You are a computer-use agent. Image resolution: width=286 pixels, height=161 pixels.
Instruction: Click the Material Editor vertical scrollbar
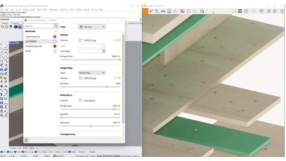point(123,79)
